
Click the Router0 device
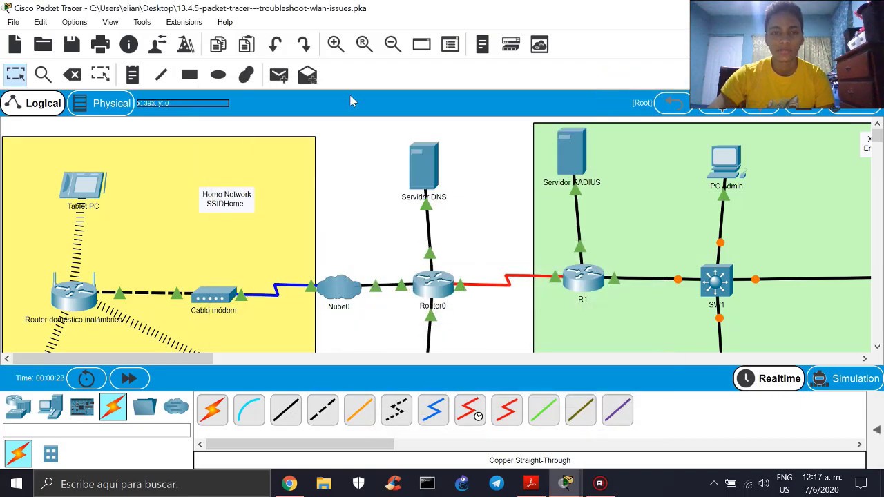(x=433, y=284)
